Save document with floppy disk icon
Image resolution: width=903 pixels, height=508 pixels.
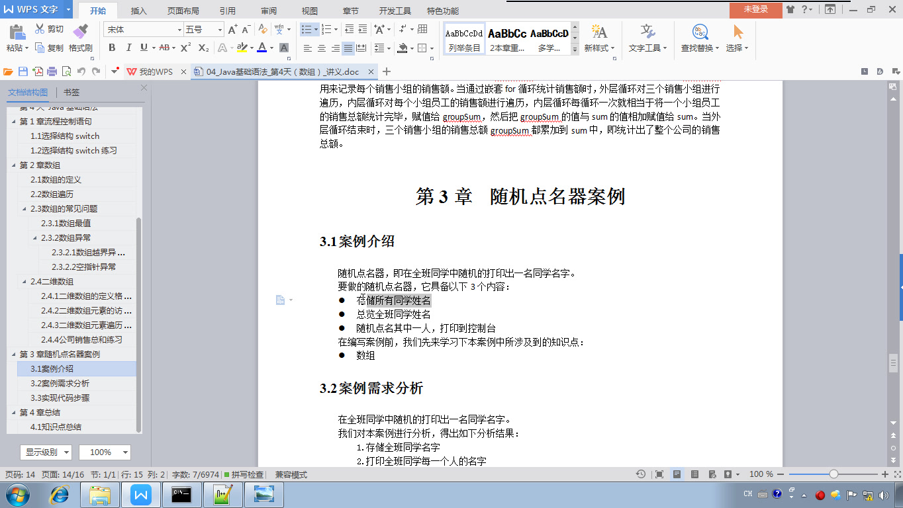23,71
